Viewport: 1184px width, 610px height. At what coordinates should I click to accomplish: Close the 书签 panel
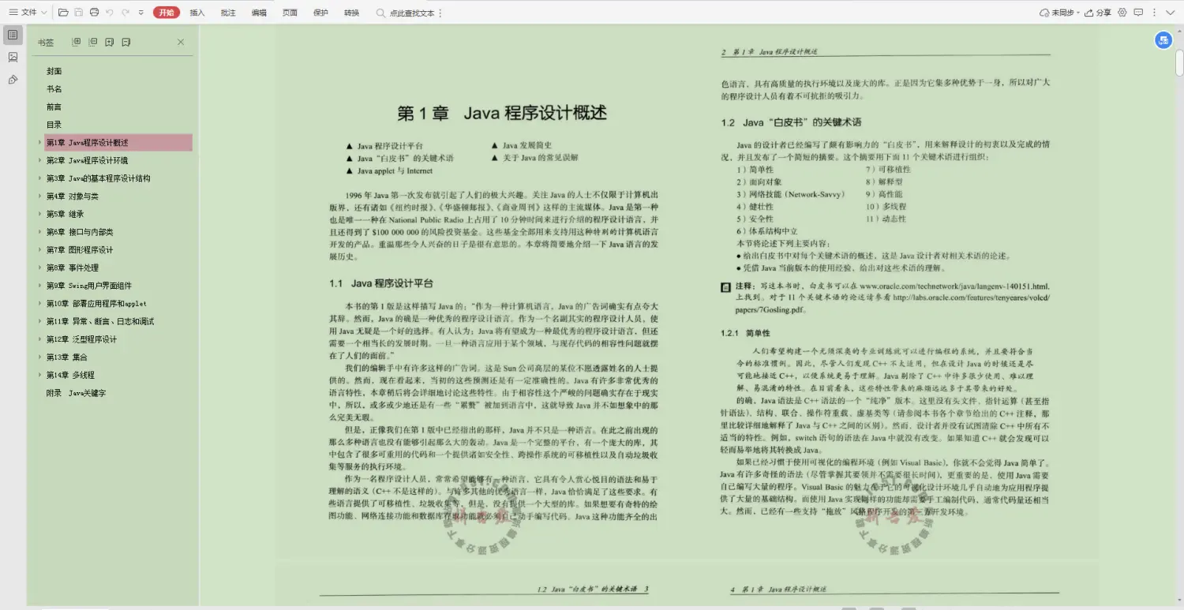click(x=181, y=42)
